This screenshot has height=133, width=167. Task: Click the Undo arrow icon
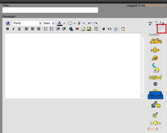pyautogui.click(x=90, y=23)
